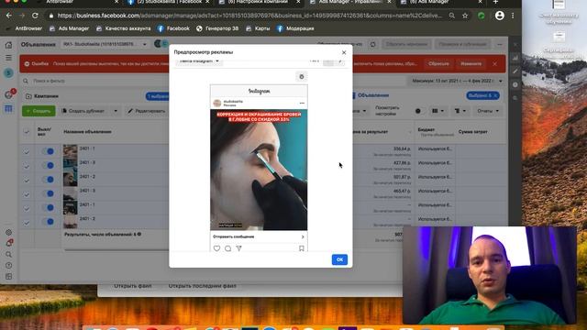The image size is (587, 330).
Task: Click the heart like icon in preview
Action: click(x=216, y=248)
